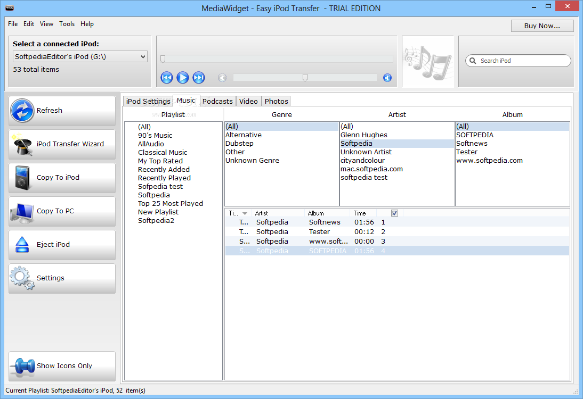Click the computer monitor icon for Copy To PC

(22, 212)
